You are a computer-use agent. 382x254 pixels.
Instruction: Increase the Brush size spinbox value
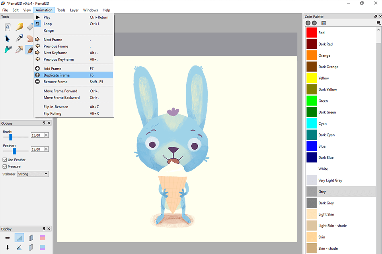coord(47,134)
